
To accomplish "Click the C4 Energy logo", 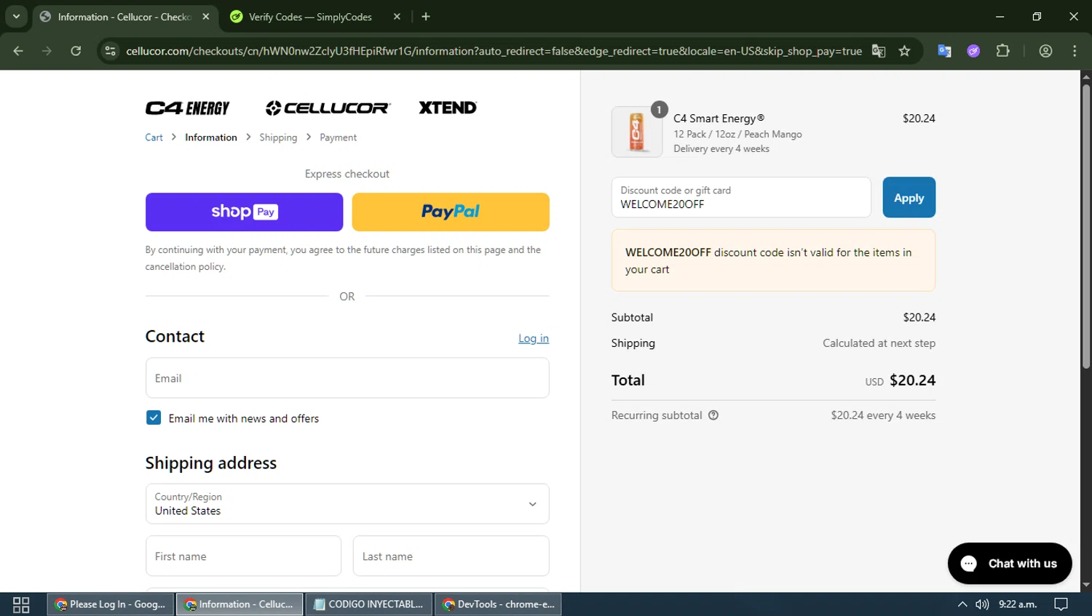I will [187, 108].
